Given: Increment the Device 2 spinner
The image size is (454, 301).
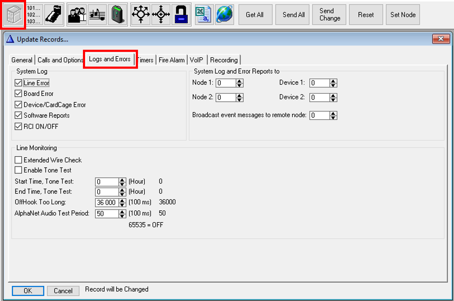Looking at the screenshot, I should 333,96.
